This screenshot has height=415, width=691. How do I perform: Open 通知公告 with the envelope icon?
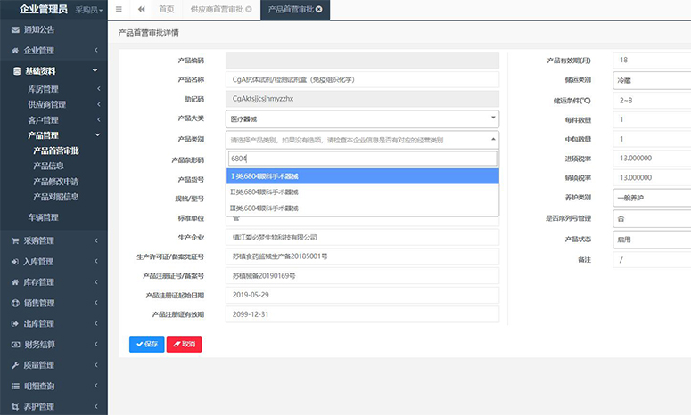pyautogui.click(x=15, y=29)
